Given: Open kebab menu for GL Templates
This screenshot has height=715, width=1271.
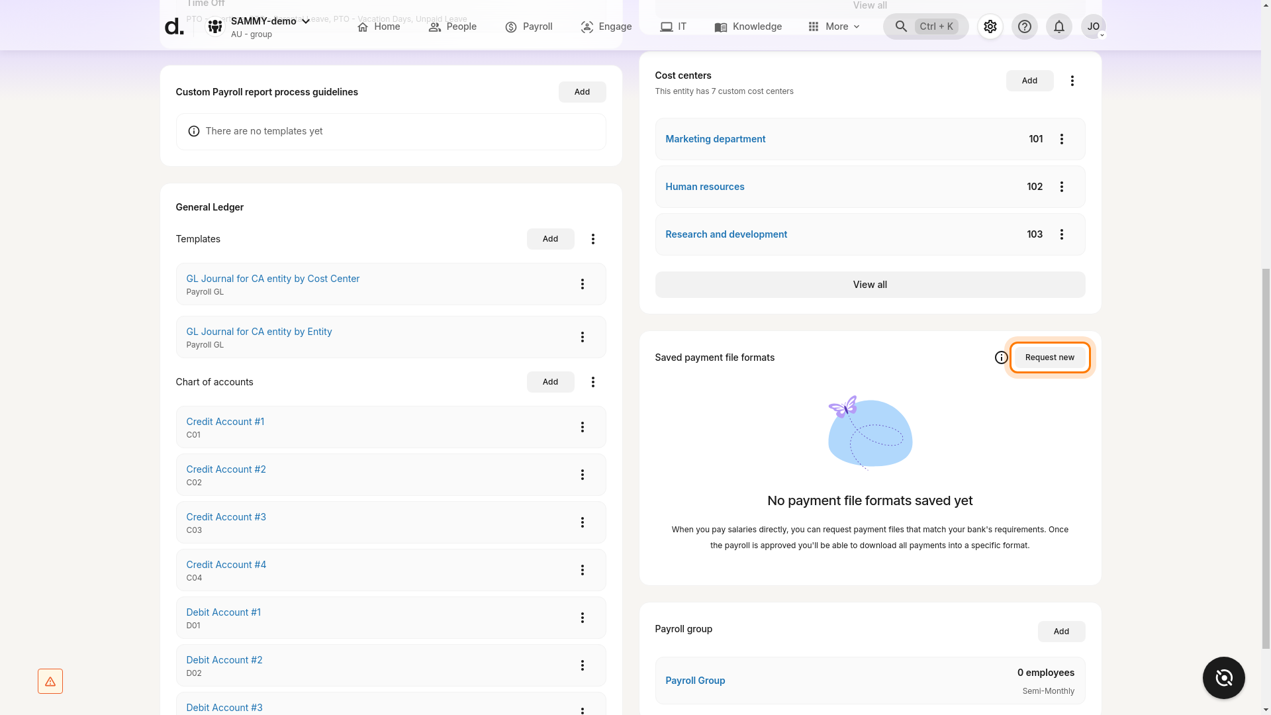Looking at the screenshot, I should [592, 239].
